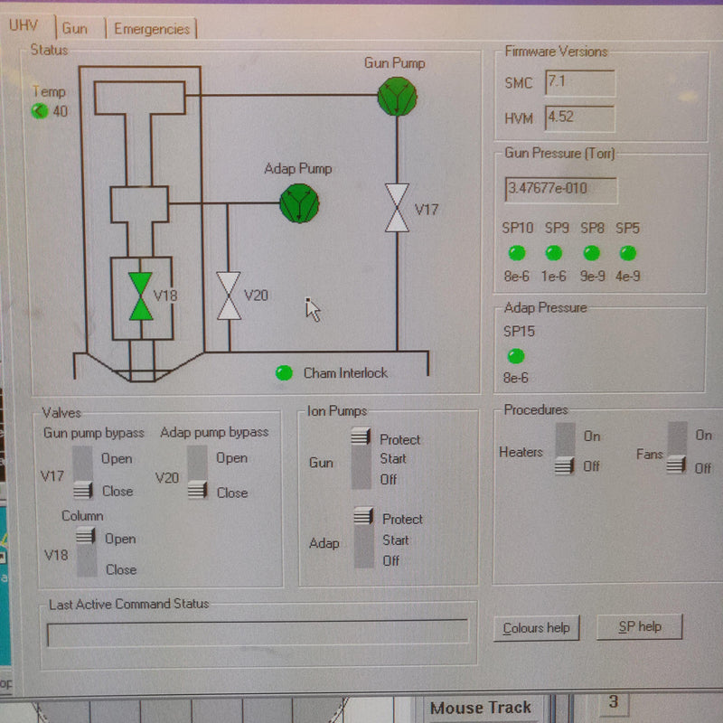The width and height of the screenshot is (723, 723).
Task: Click the SP5 indicator showing 4e-9
Action: click(x=626, y=254)
